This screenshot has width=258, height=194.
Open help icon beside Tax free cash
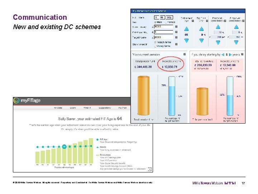pos(207,21)
